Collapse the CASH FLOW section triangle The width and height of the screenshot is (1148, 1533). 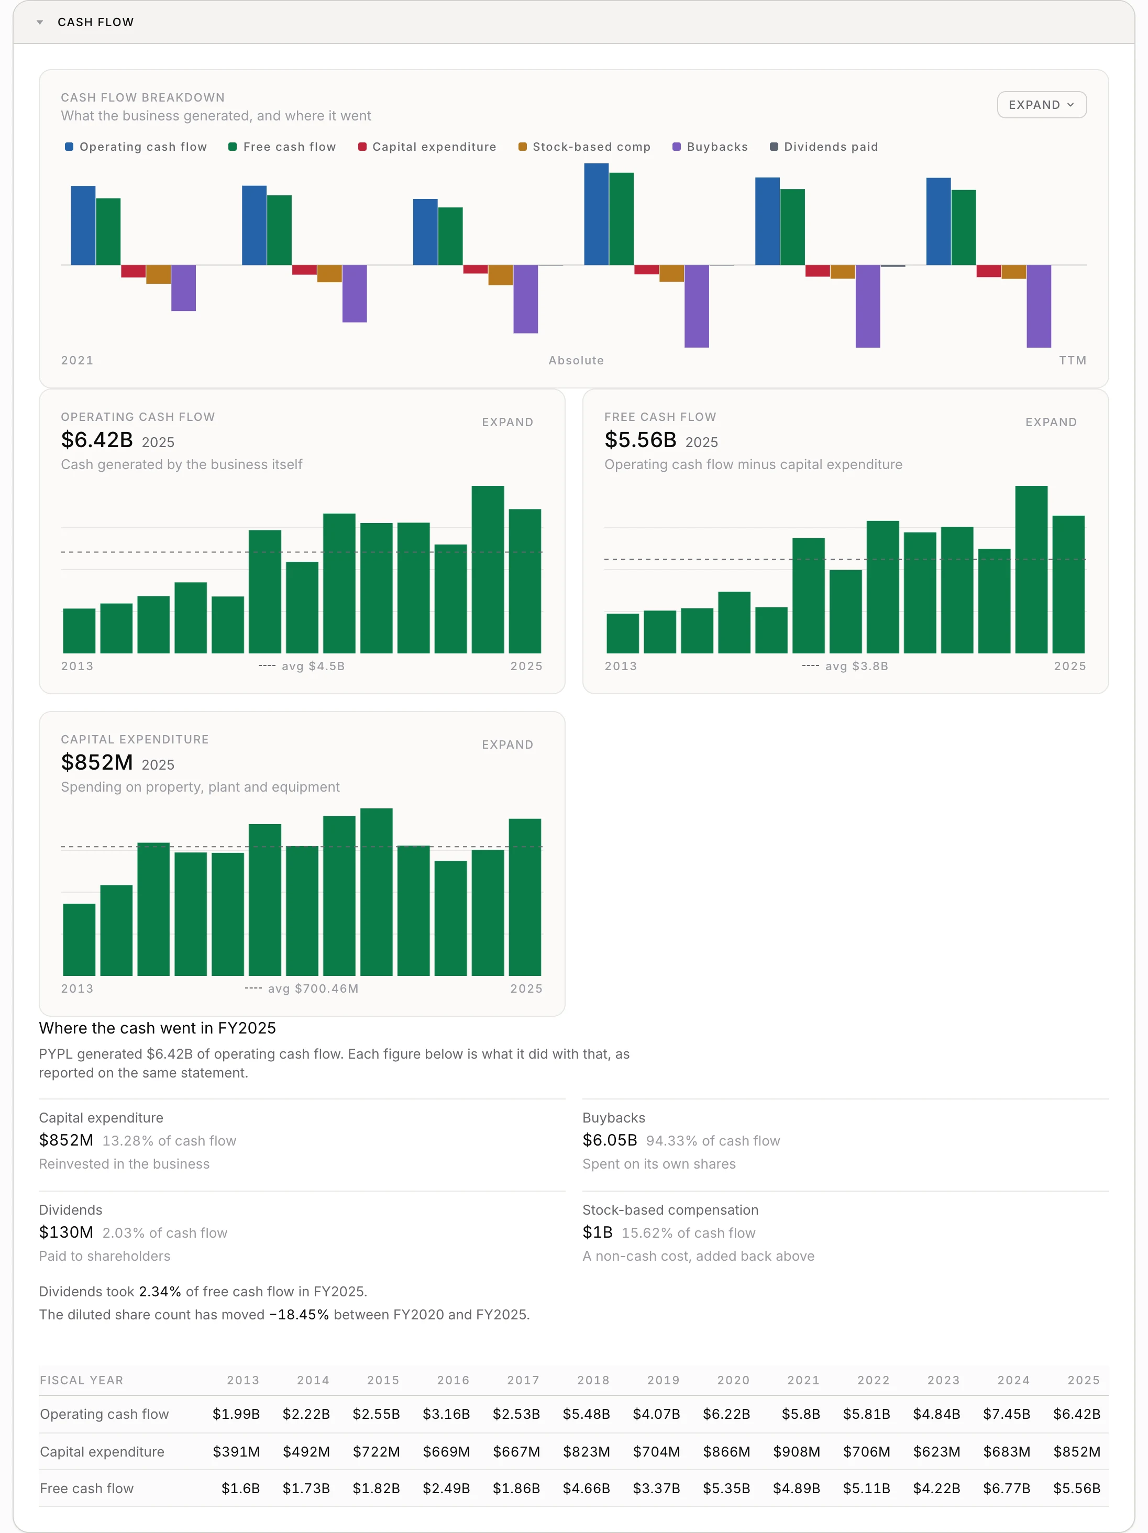pyautogui.click(x=39, y=22)
